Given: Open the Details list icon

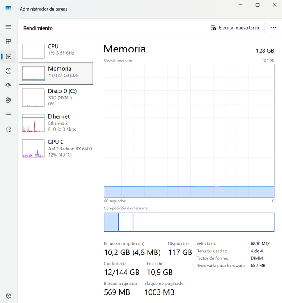Looking at the screenshot, I should [x=8, y=115].
